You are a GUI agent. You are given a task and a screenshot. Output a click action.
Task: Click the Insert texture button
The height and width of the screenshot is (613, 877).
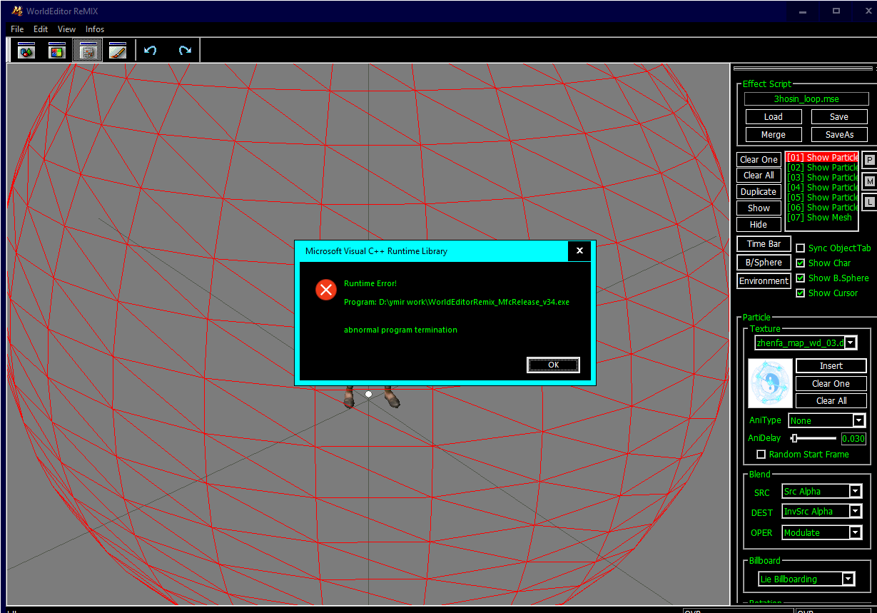831,366
